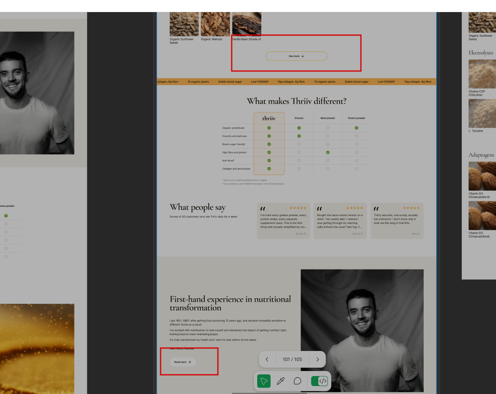
Task: Select the Organic Walnuts caption
Action: click(x=212, y=39)
